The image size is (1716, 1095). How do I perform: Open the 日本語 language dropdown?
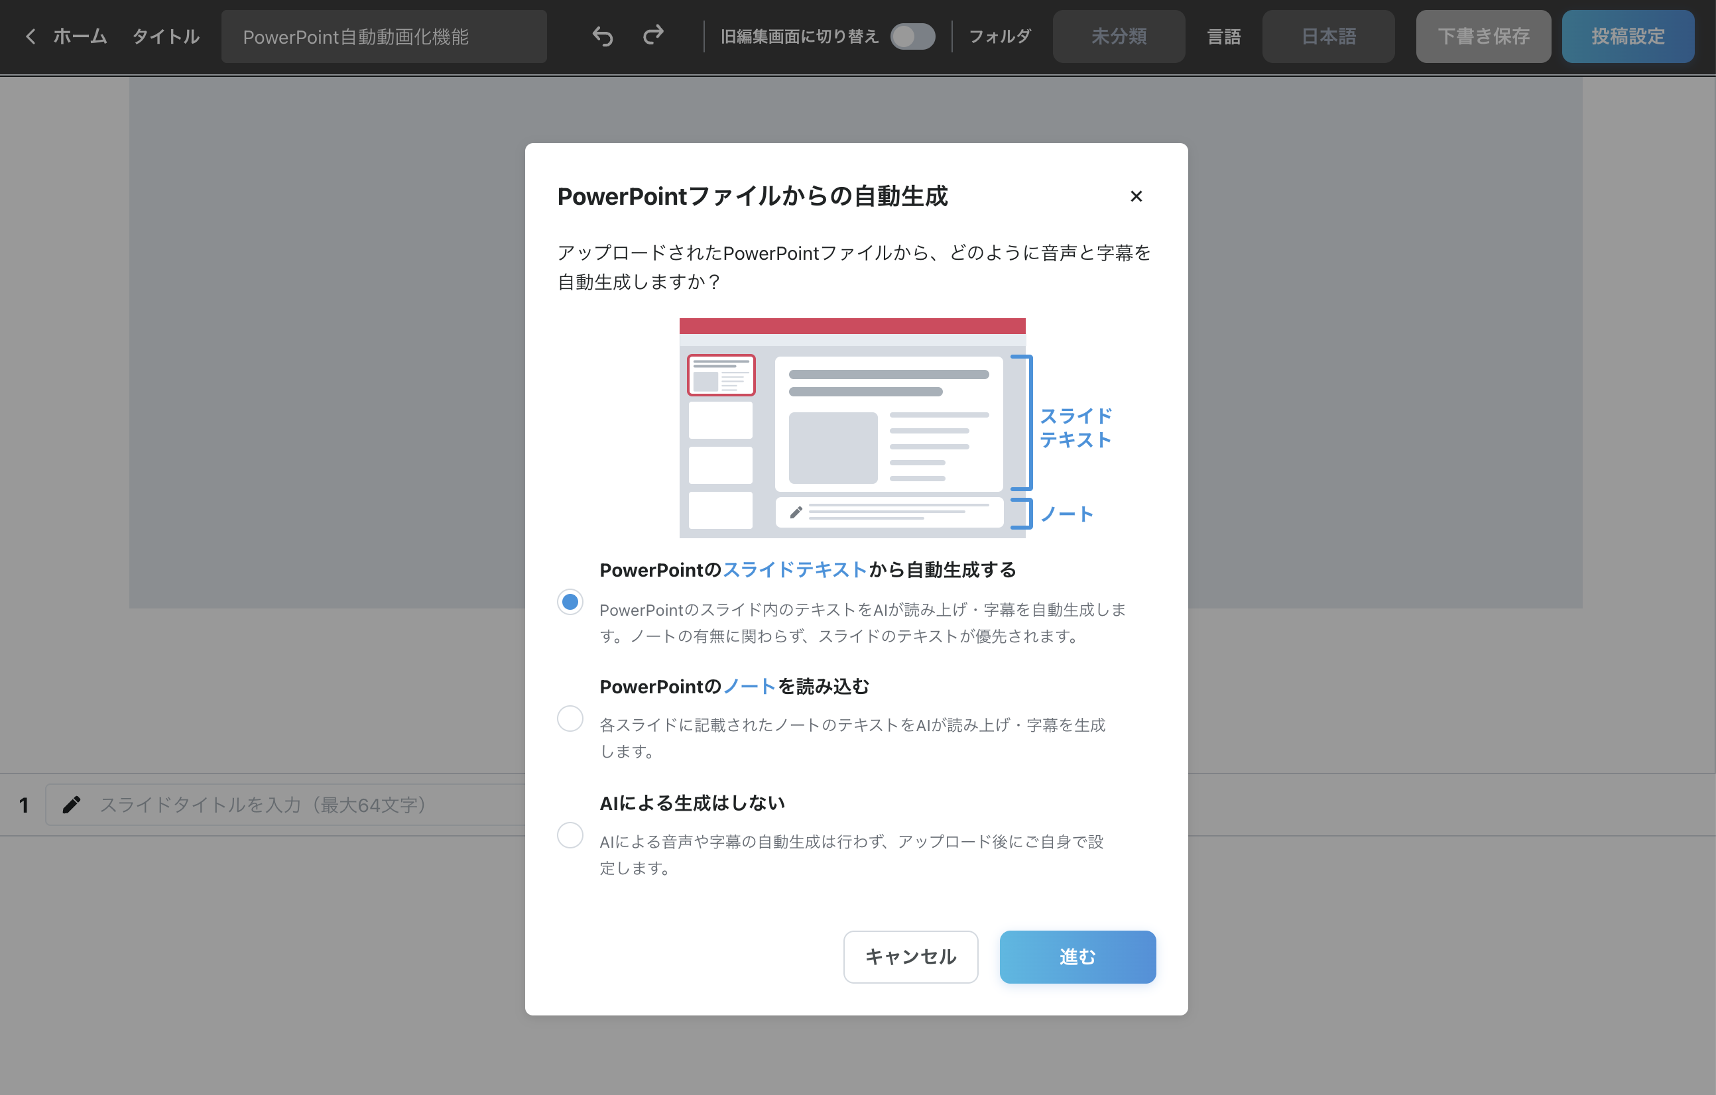(x=1327, y=36)
